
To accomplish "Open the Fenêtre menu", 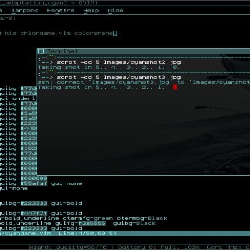I will point(61,11).
